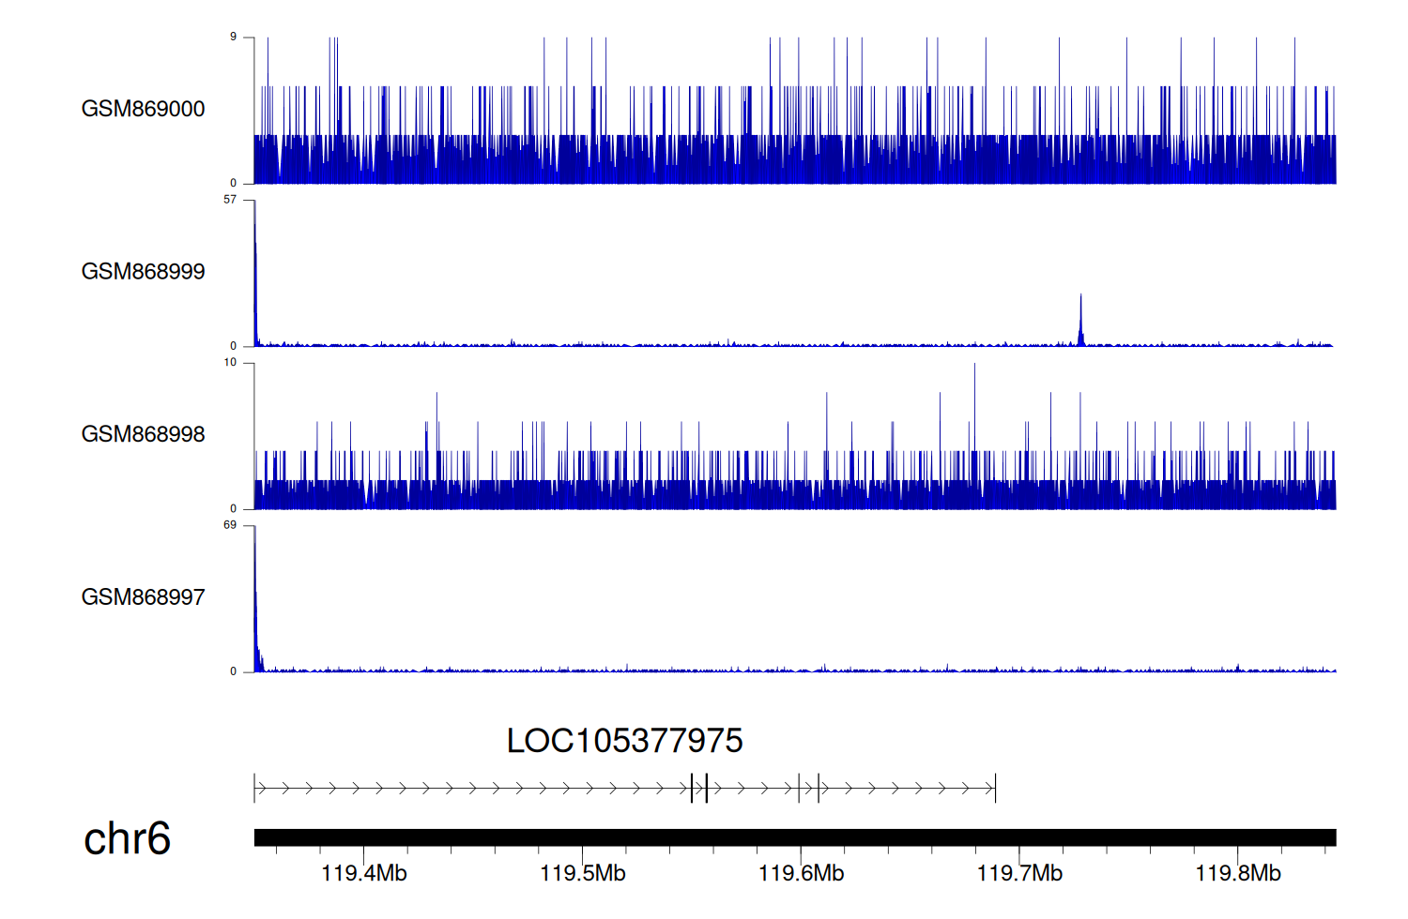
Task: Click the GSM868998 track name
Action: pos(143,434)
